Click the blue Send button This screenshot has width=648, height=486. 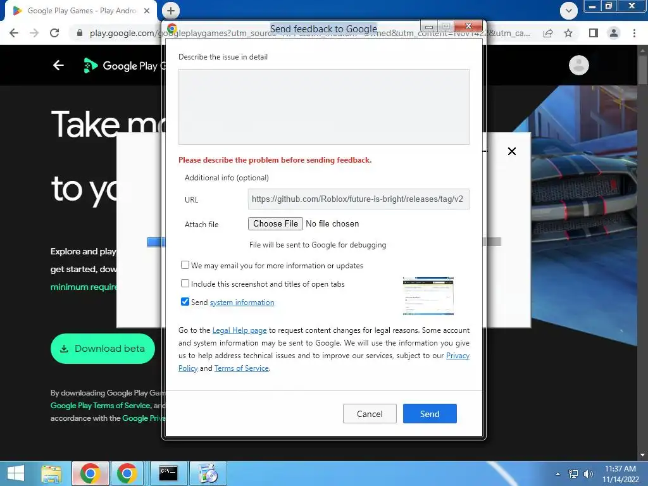pos(430,414)
